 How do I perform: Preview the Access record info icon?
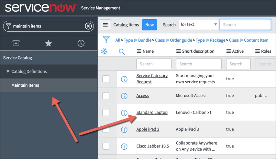click(124, 96)
